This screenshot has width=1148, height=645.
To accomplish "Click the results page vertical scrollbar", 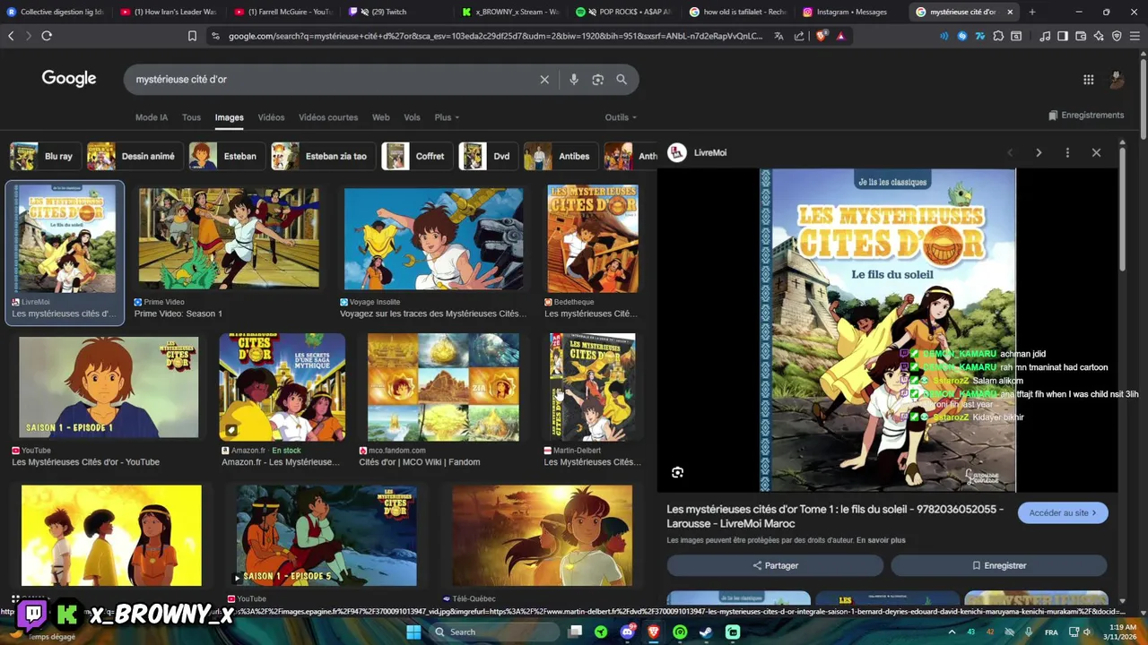I will point(1144,99).
